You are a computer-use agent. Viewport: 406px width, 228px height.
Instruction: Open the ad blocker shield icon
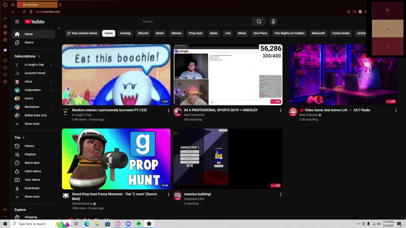[x=360, y=12]
